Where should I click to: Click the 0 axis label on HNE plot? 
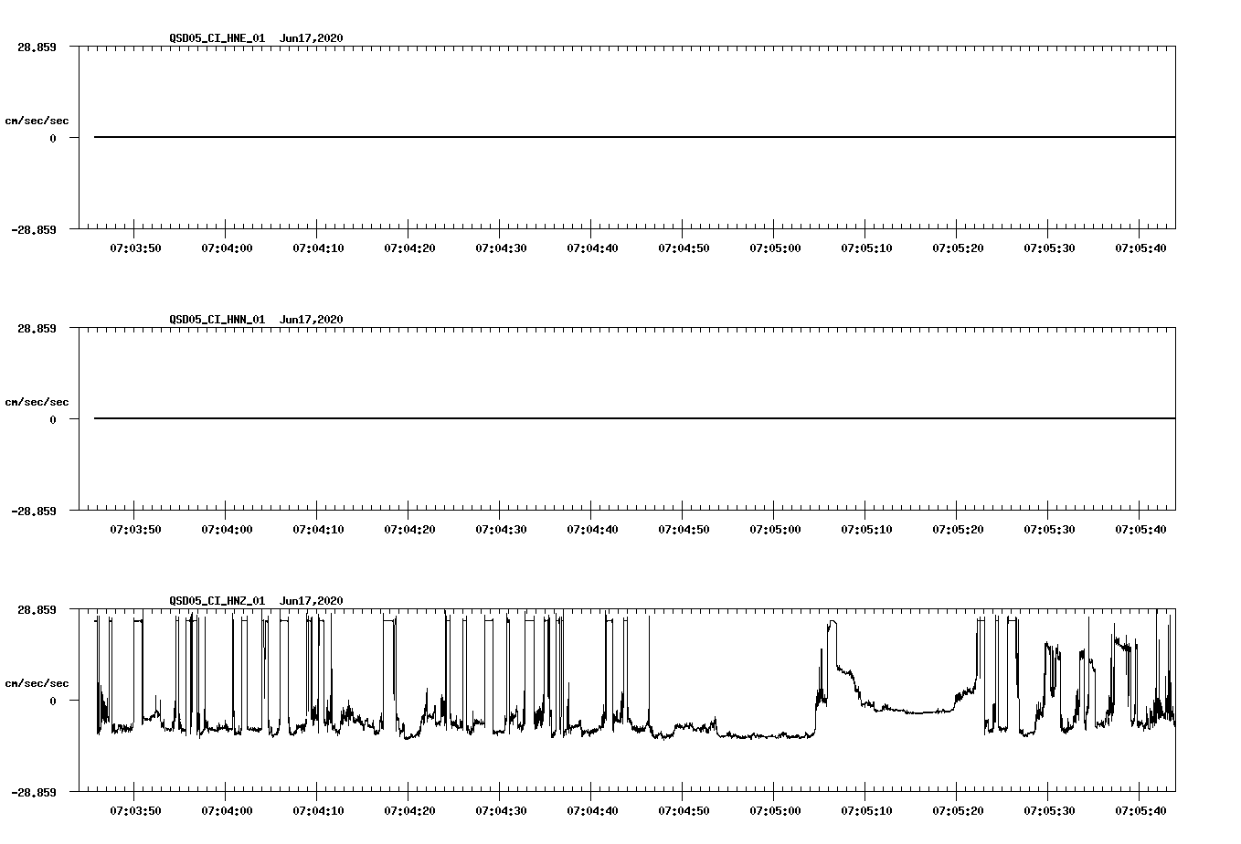[x=53, y=138]
